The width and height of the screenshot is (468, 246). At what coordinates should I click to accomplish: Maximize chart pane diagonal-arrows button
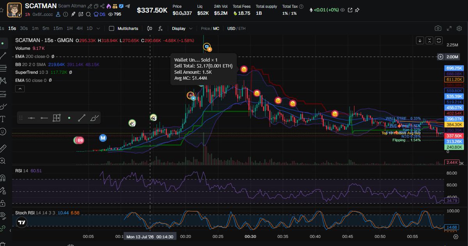click(x=429, y=40)
